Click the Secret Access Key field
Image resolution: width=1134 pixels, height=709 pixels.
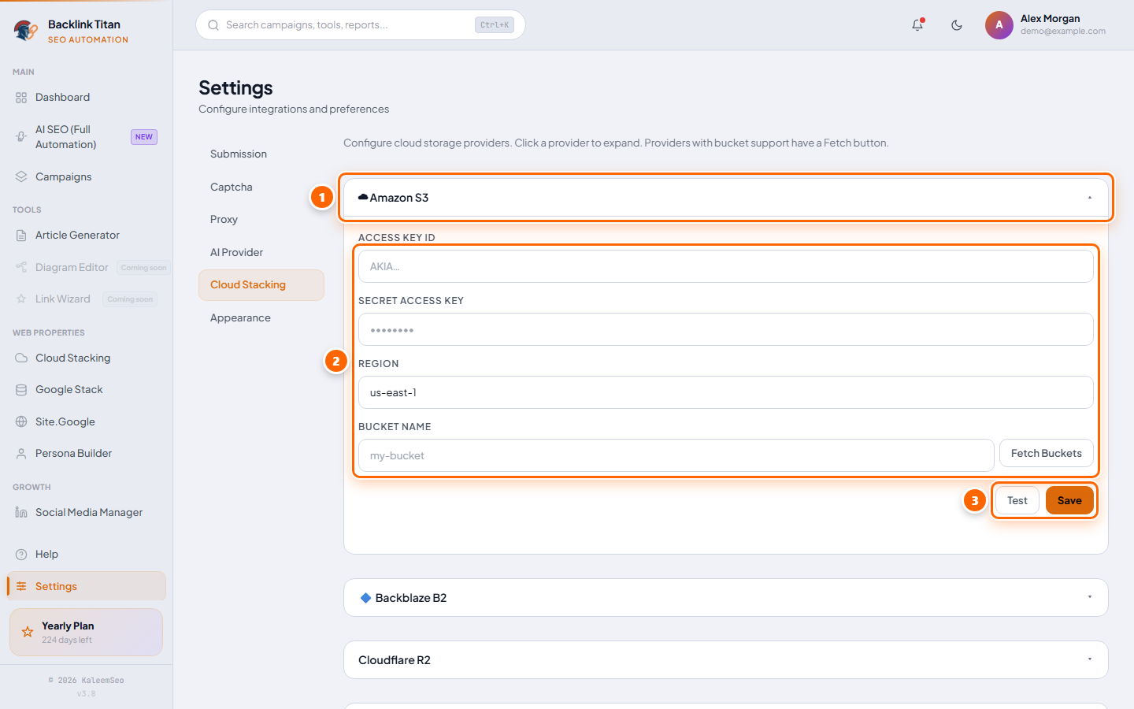[x=726, y=329]
